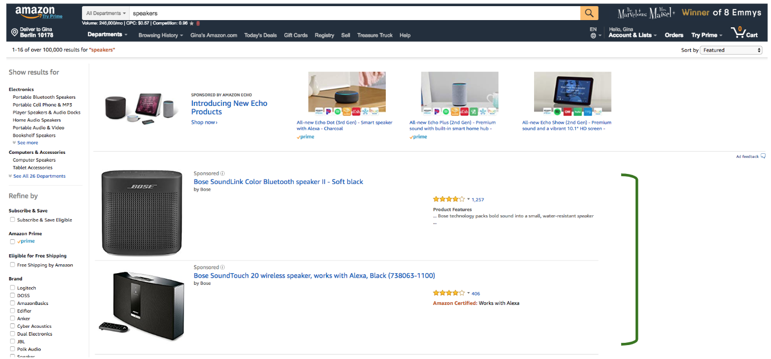Open the Browsing History dropdown
Screen dimensions: 771x359
click(161, 35)
